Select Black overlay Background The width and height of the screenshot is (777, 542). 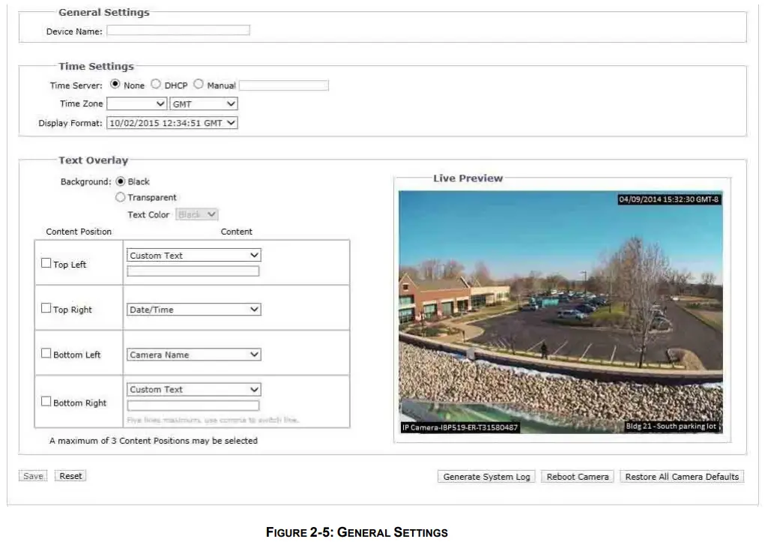coord(121,181)
